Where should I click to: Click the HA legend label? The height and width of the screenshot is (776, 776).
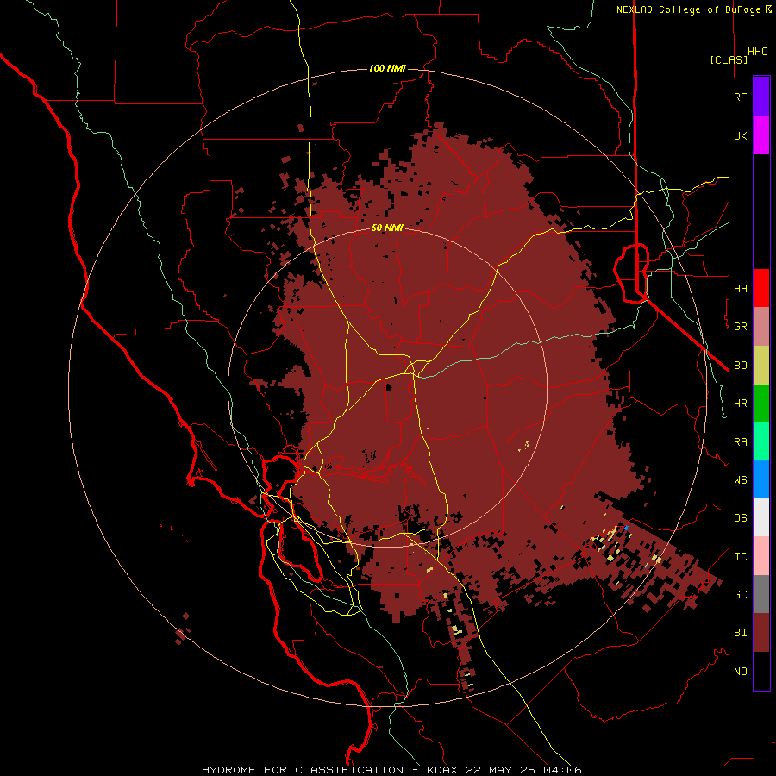(740, 288)
